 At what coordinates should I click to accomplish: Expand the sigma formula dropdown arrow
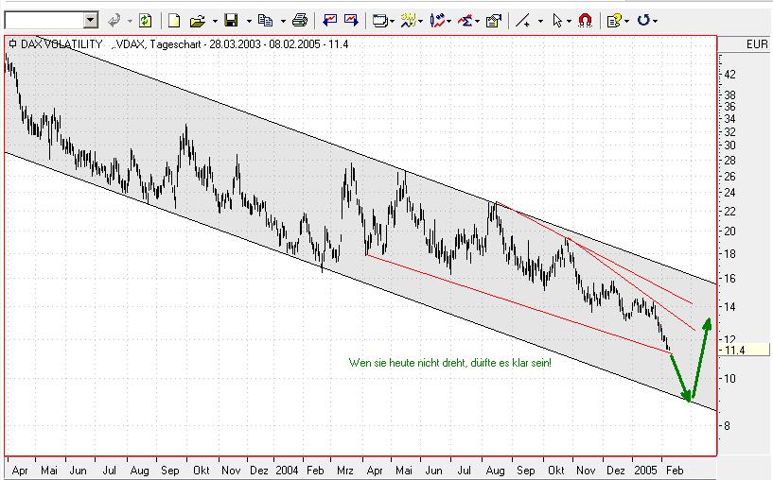pyautogui.click(x=478, y=21)
